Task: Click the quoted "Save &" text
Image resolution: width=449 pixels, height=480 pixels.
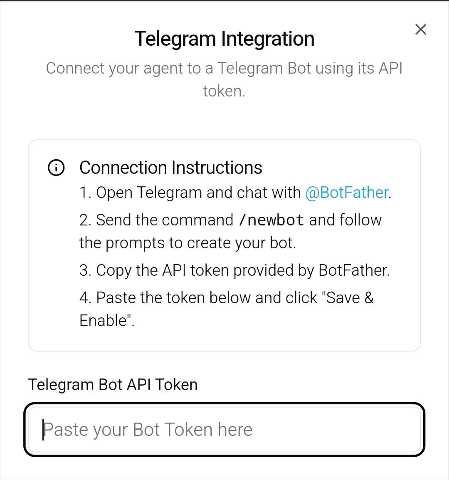Action: [348, 298]
